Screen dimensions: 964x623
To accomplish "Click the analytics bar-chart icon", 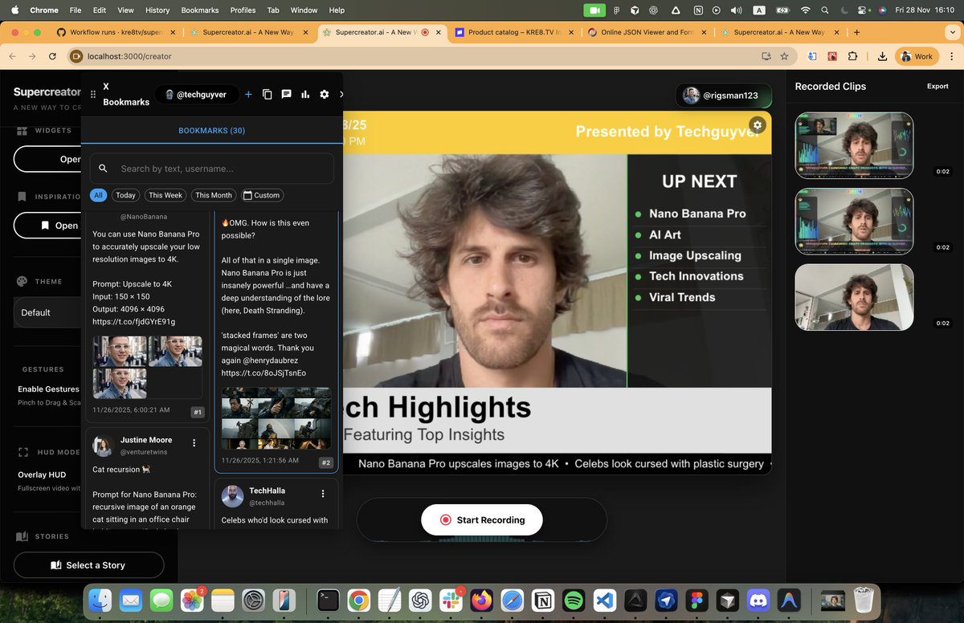I will [305, 94].
